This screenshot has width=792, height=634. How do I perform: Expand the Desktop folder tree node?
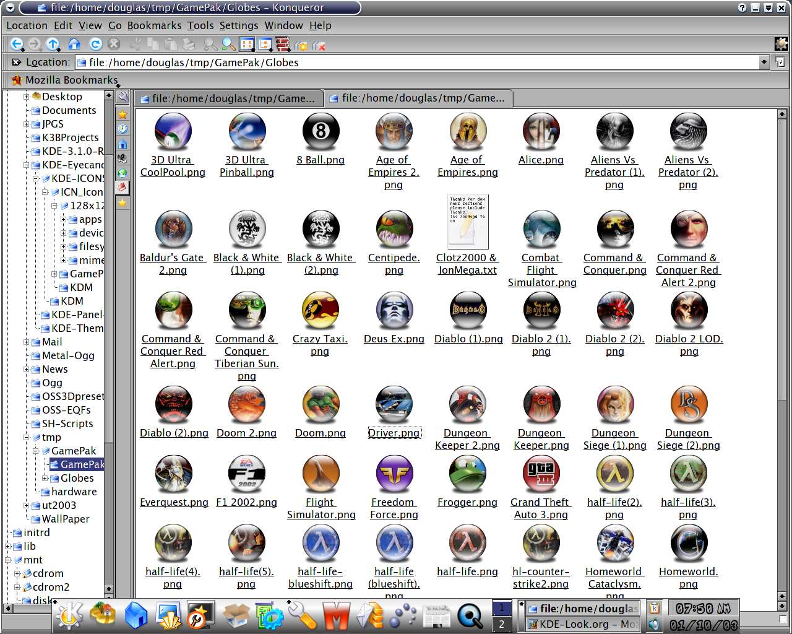[x=27, y=97]
